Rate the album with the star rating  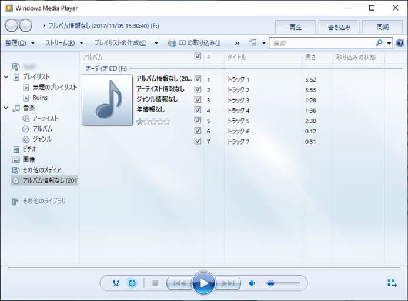pyautogui.click(x=153, y=121)
